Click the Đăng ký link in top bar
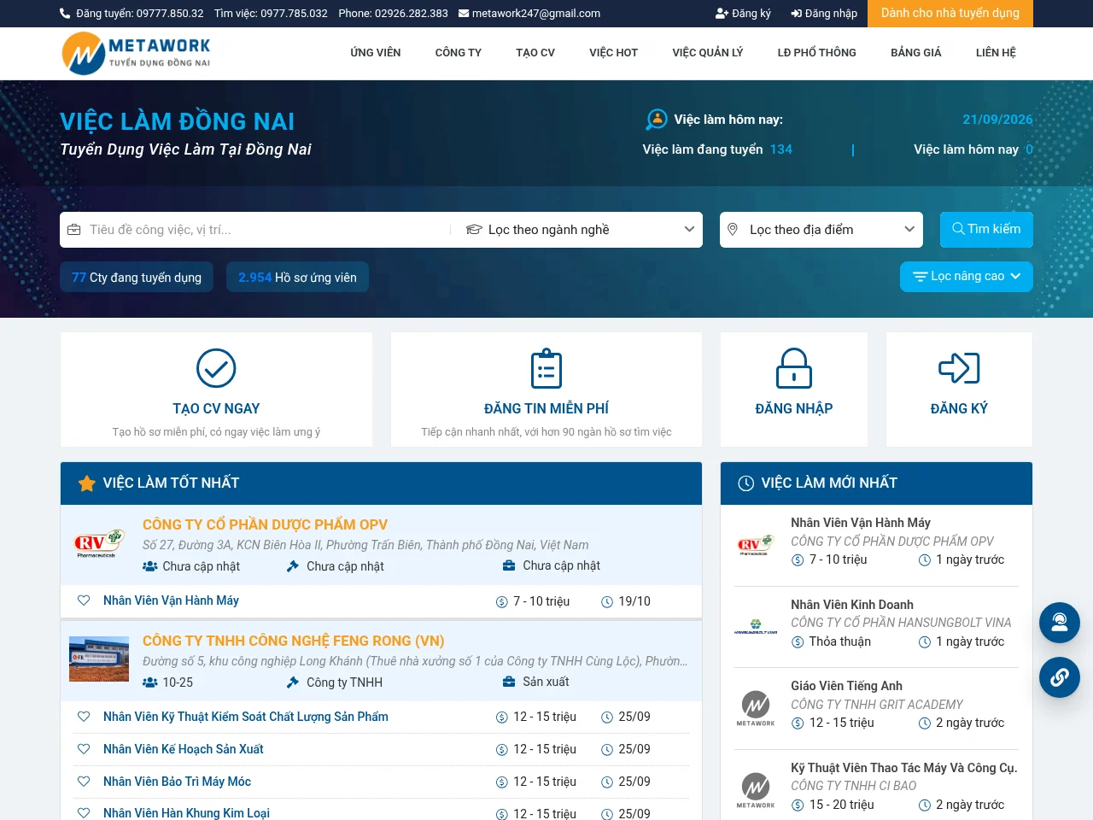The height and width of the screenshot is (820, 1093). (751, 14)
